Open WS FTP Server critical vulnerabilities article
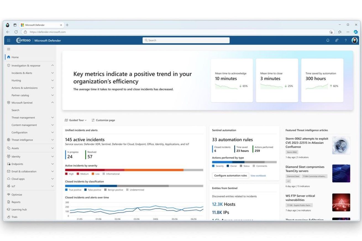 [x=300, y=198]
